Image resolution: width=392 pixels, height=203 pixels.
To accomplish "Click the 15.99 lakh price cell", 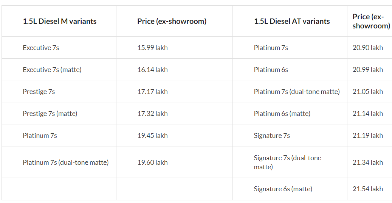I will tap(152, 48).
